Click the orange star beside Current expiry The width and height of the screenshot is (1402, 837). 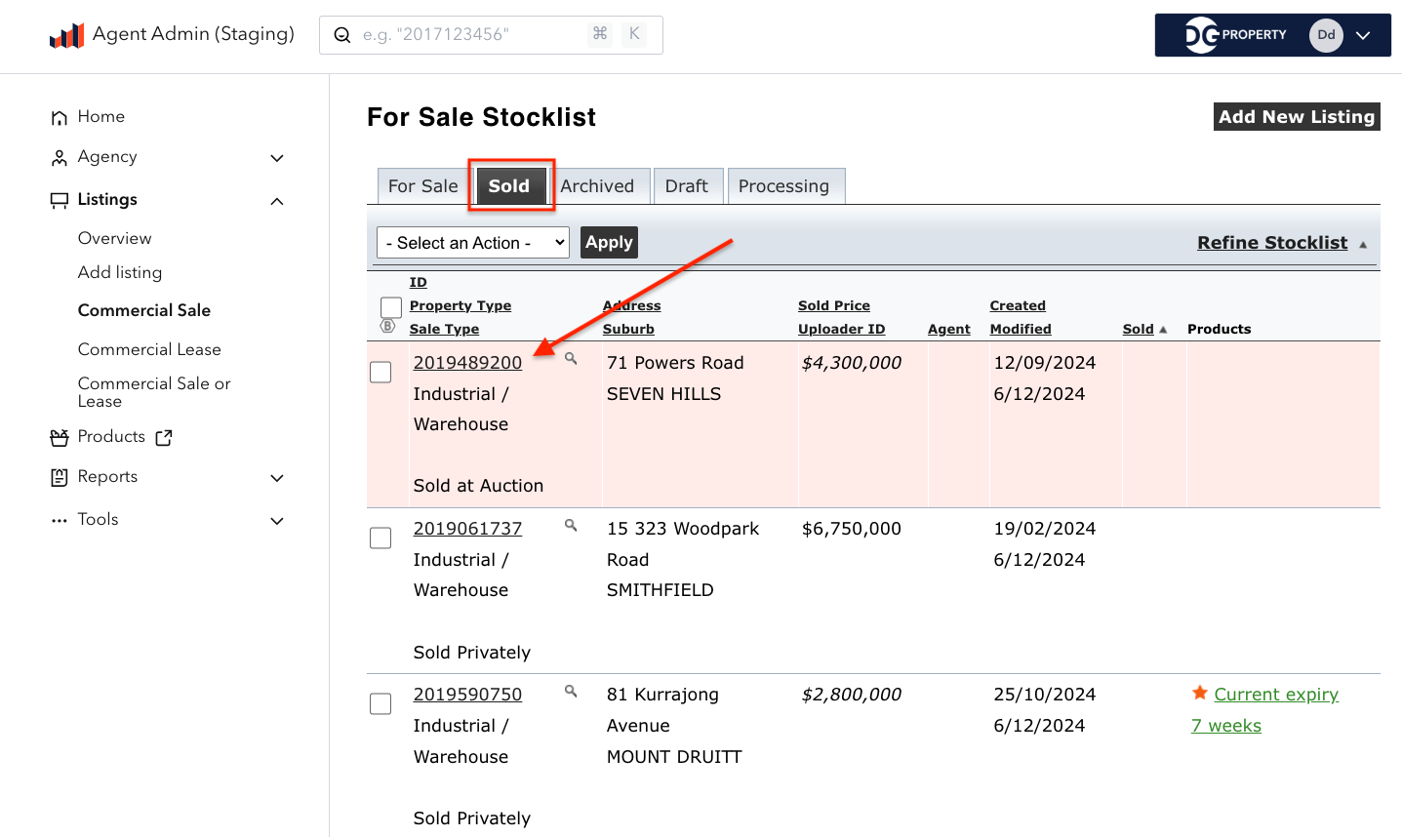(x=1200, y=694)
